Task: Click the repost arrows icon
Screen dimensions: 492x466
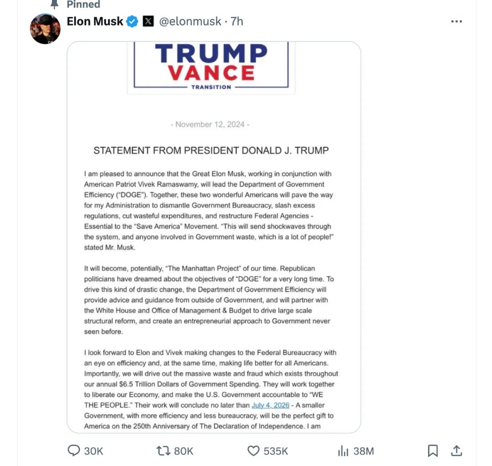Action: [x=163, y=451]
